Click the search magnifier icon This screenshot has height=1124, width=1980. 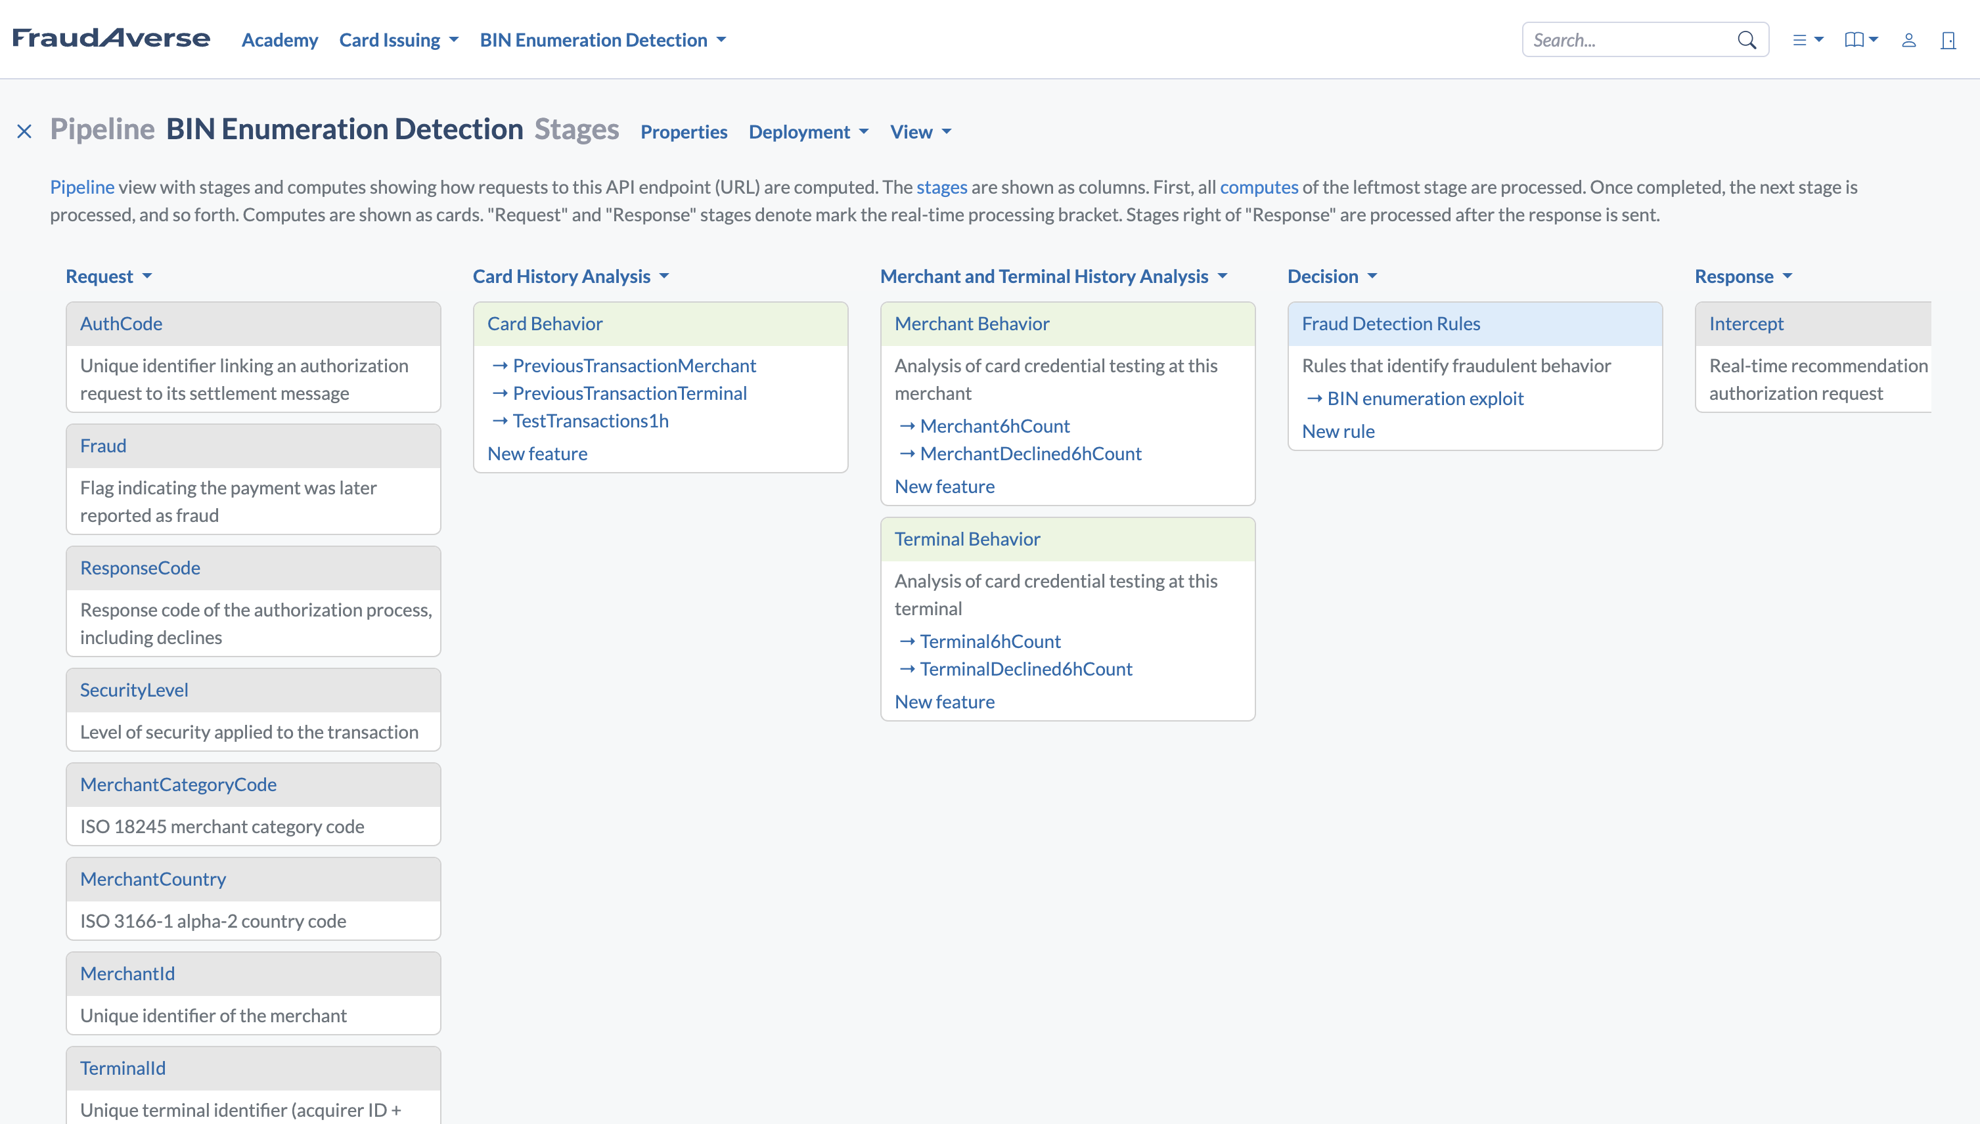1746,40
